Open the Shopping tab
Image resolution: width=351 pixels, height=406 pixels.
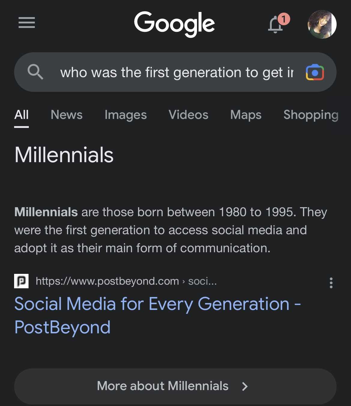[310, 115]
